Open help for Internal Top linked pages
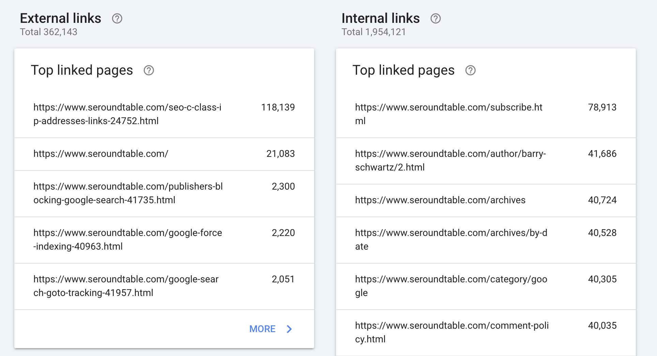Screen dimensions: 657x356 pos(471,70)
